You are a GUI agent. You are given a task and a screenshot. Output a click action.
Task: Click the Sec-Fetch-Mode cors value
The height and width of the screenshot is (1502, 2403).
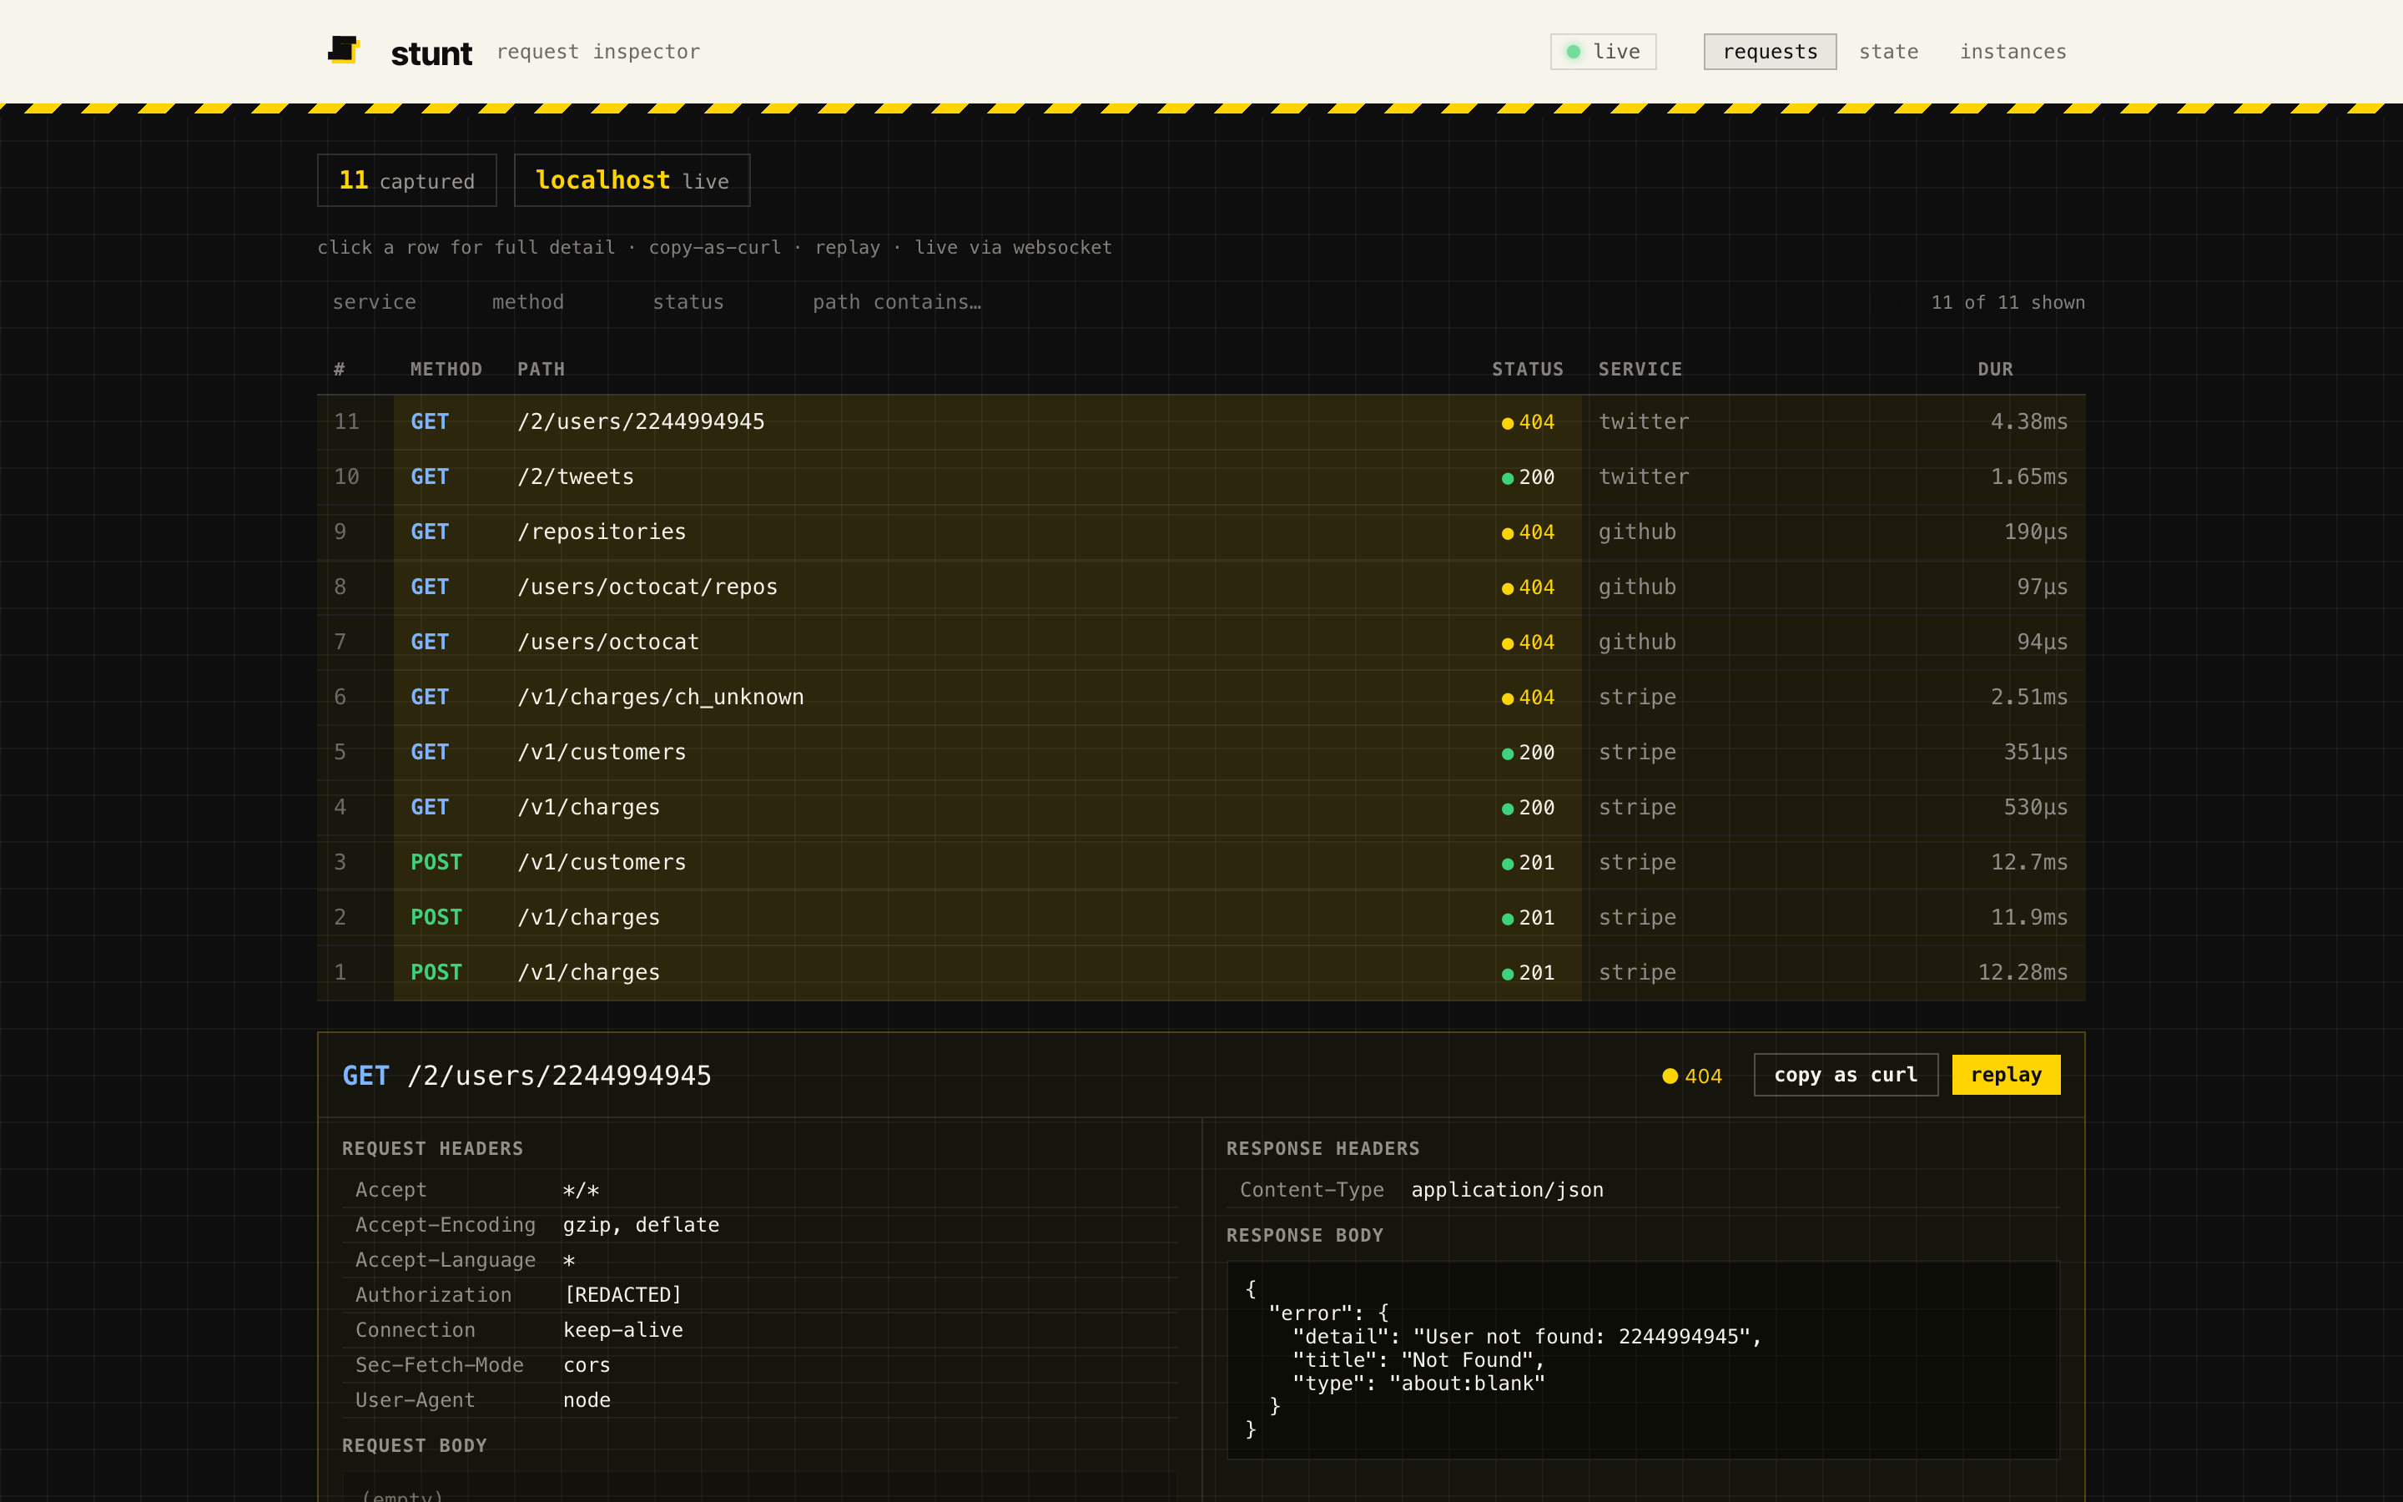click(587, 1366)
